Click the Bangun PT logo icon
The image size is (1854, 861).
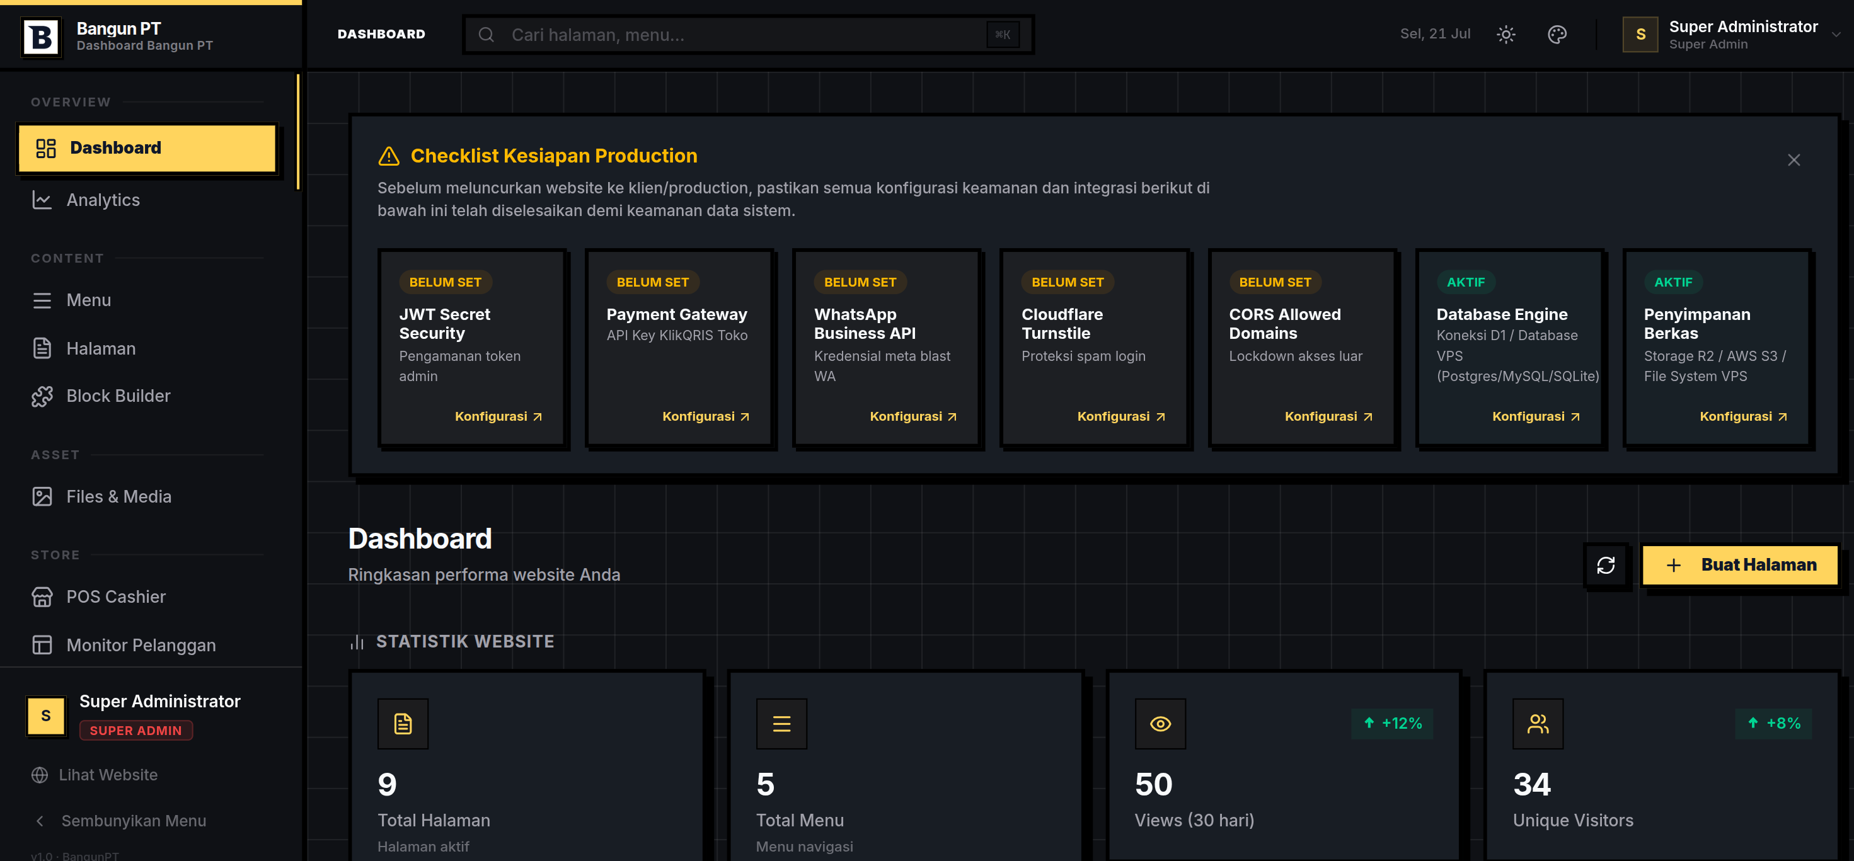[42, 36]
